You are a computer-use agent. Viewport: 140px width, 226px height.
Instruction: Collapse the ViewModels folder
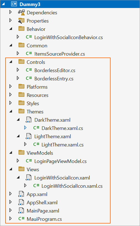pos(11,153)
